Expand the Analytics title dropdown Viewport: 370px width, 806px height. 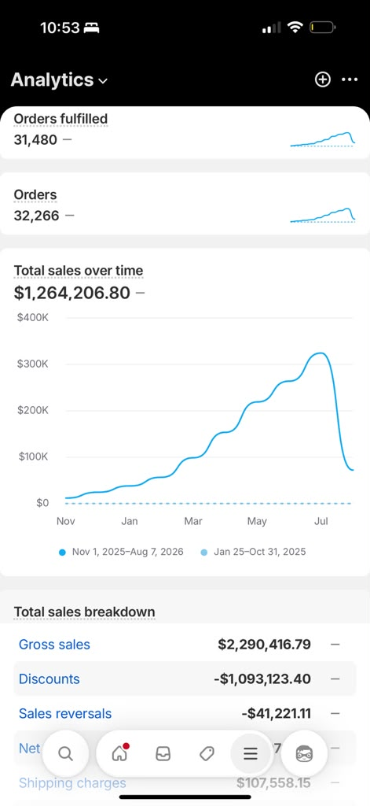(60, 79)
